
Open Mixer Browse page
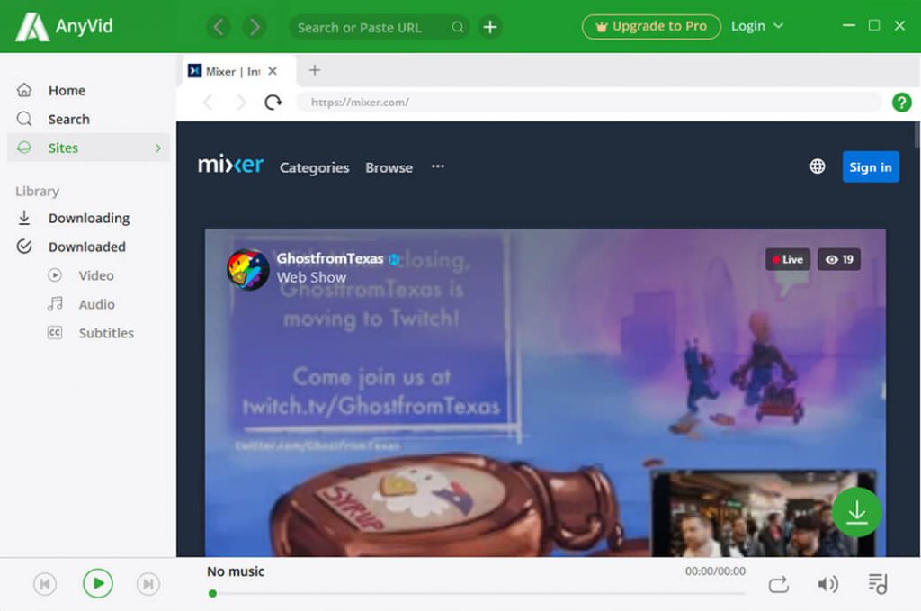389,167
